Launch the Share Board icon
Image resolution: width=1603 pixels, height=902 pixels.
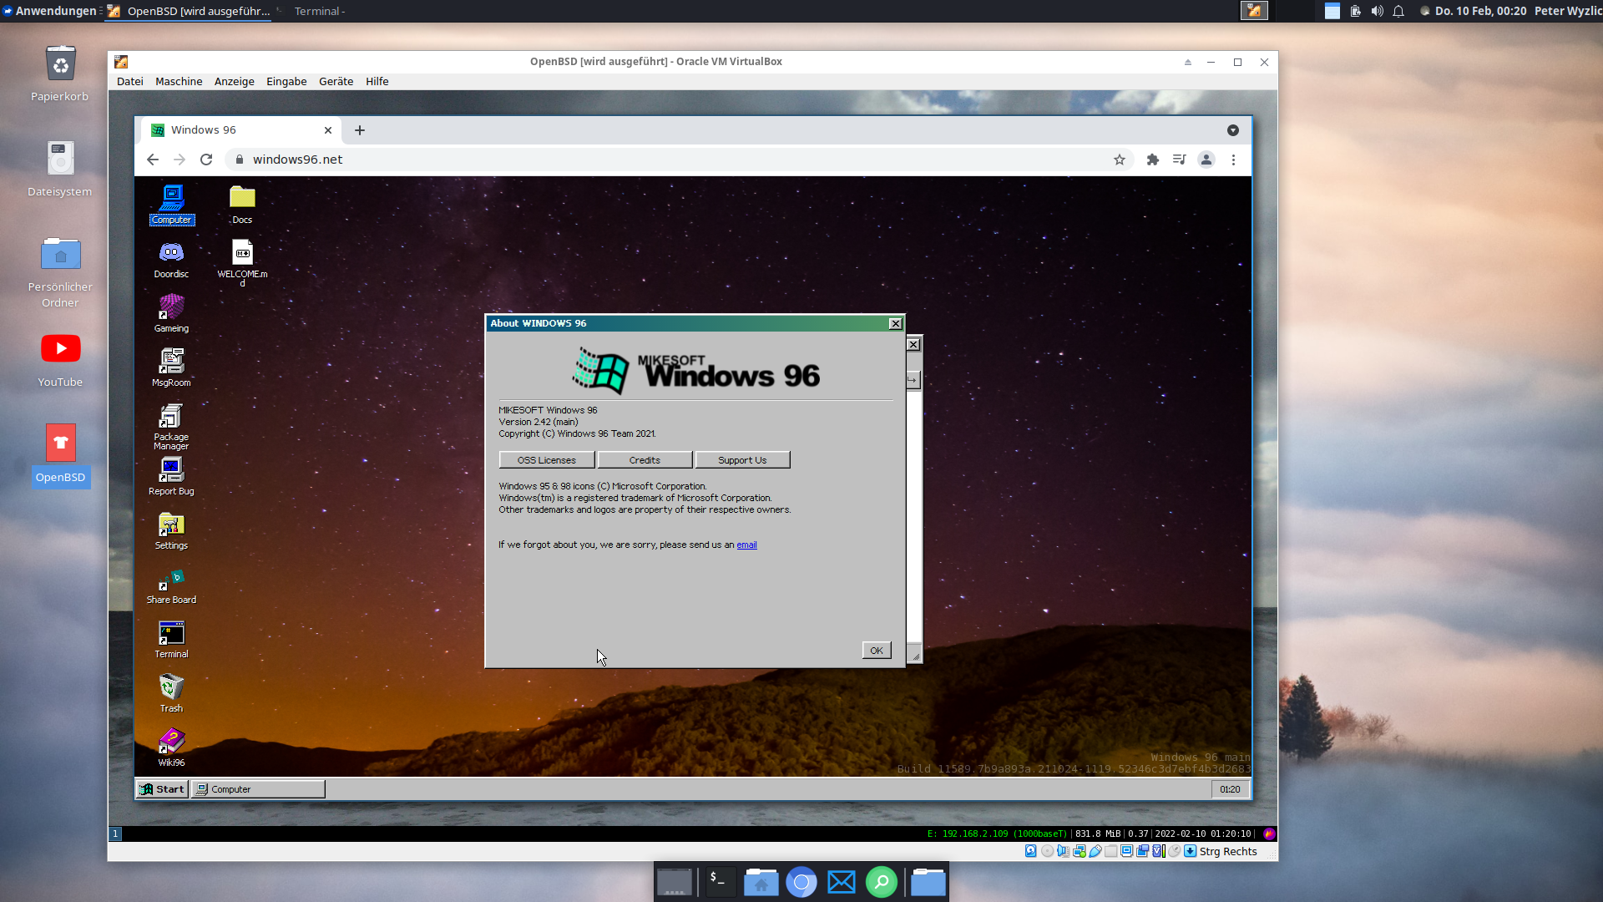tap(171, 585)
